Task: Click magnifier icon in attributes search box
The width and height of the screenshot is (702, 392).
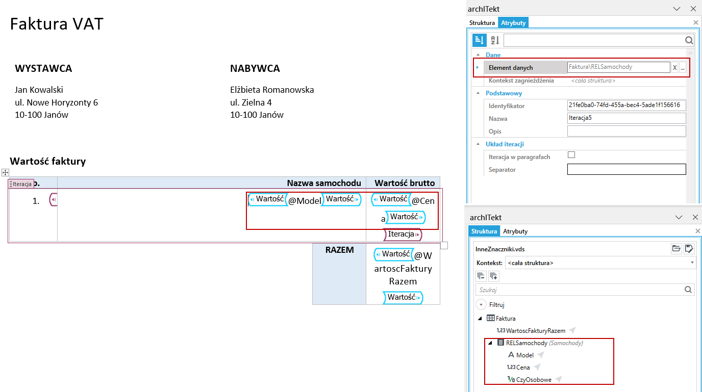Action: click(689, 40)
